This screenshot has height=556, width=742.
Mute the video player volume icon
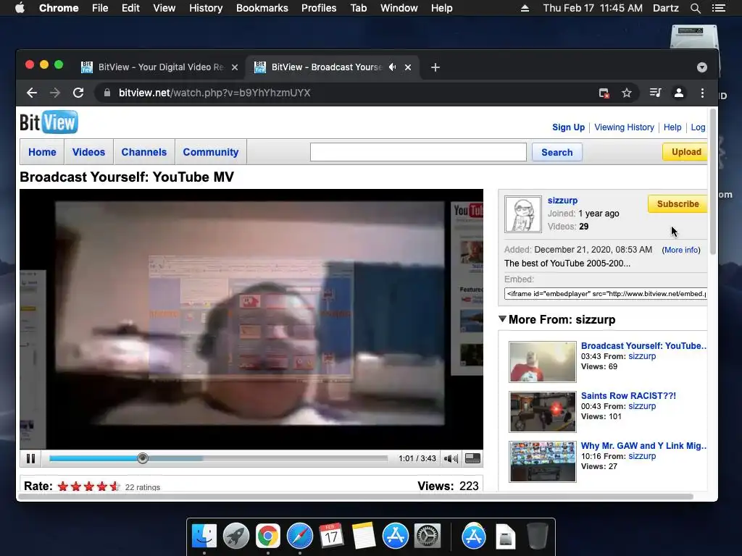(451, 458)
